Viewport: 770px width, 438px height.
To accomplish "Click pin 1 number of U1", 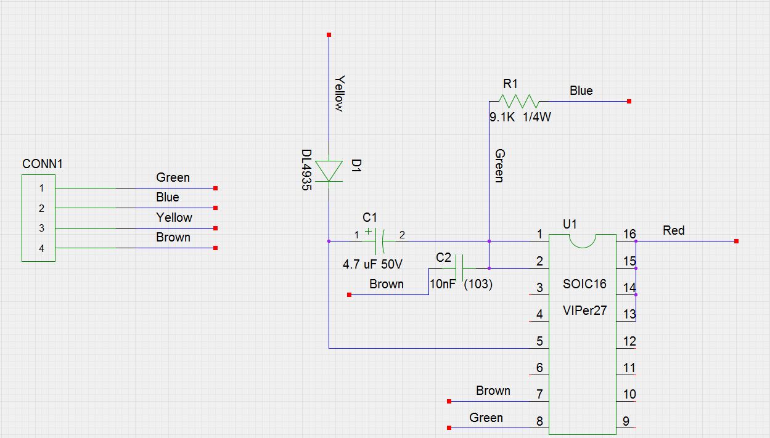I will 540,234.
